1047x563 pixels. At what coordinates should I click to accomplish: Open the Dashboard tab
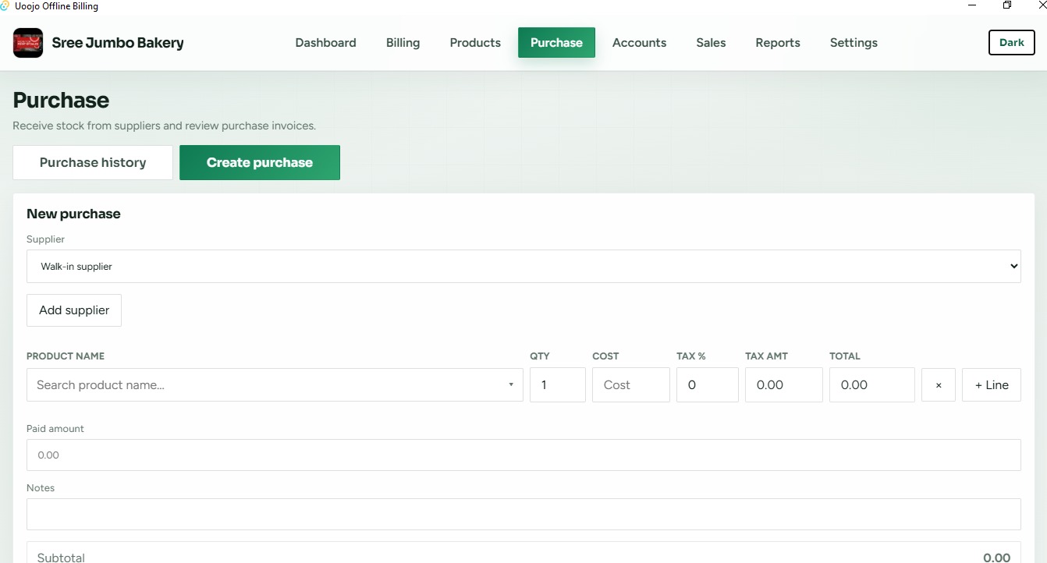click(x=325, y=43)
